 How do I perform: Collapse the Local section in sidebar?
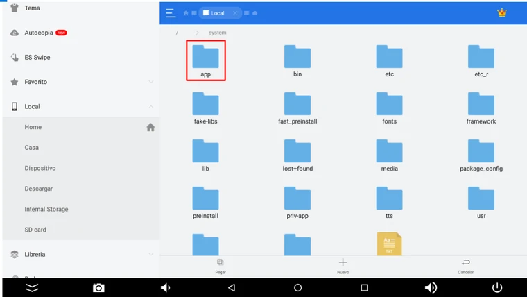click(151, 107)
